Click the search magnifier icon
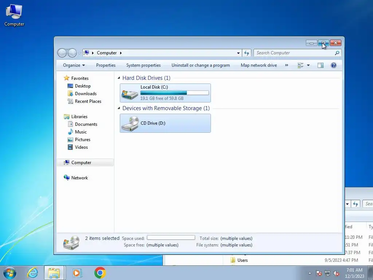The image size is (373, 280). [337, 53]
